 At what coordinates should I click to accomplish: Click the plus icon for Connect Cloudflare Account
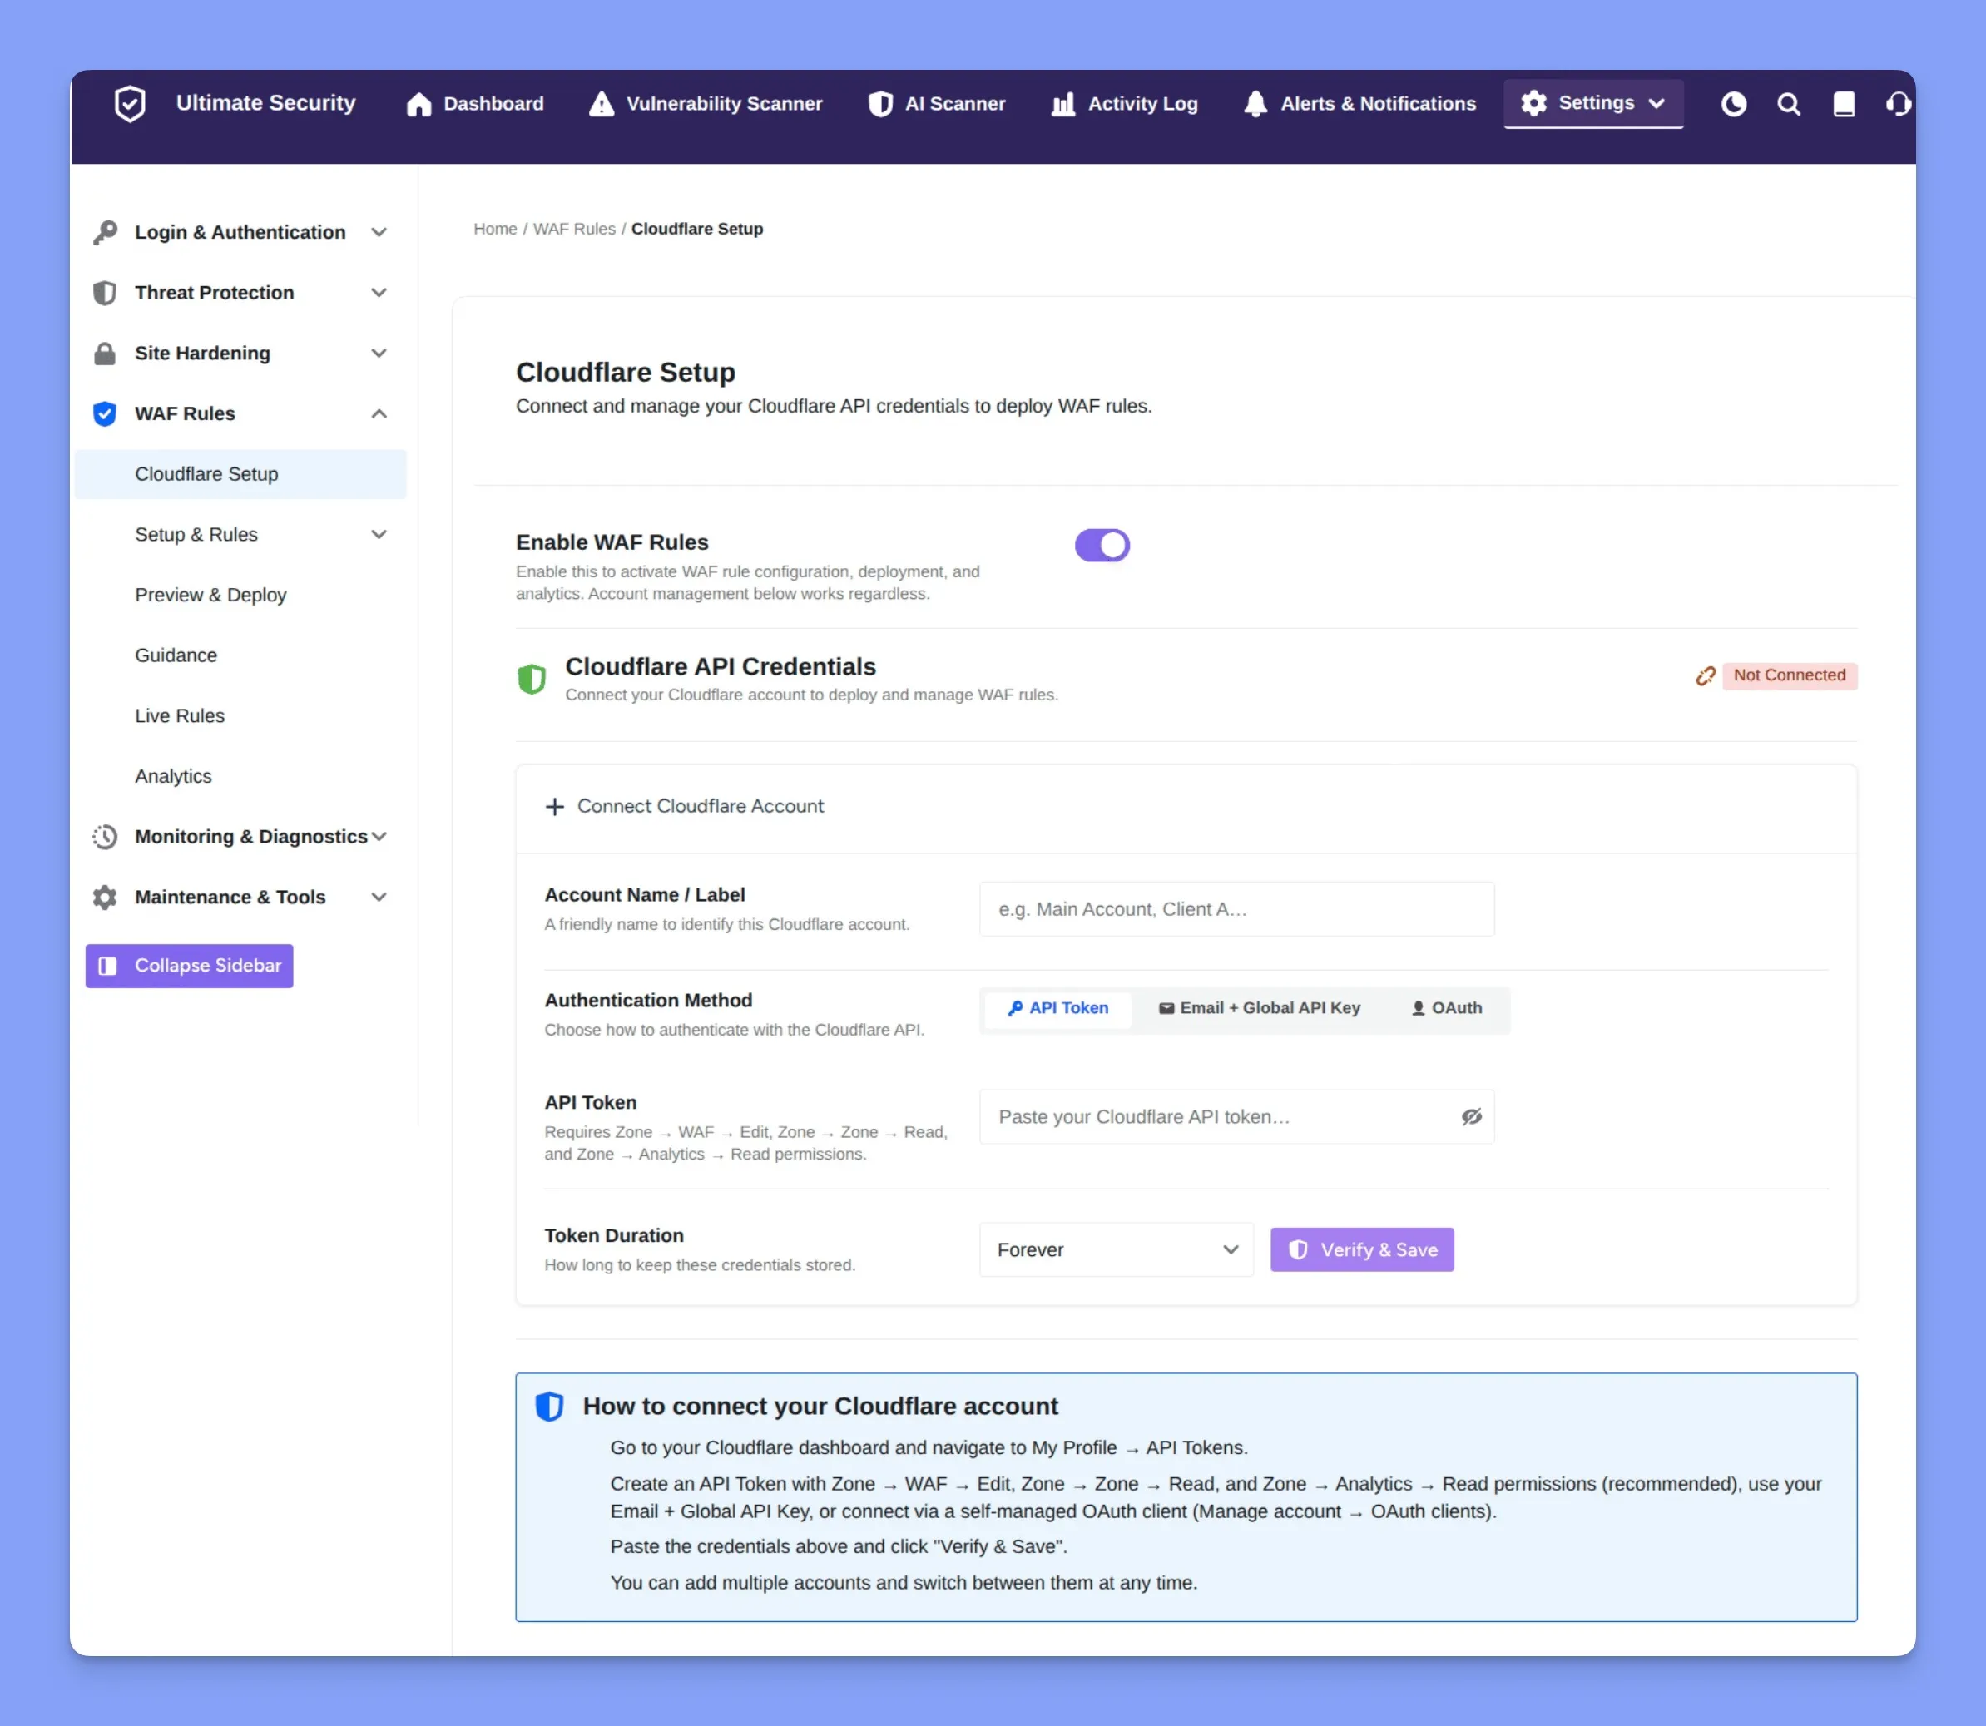pyautogui.click(x=555, y=806)
